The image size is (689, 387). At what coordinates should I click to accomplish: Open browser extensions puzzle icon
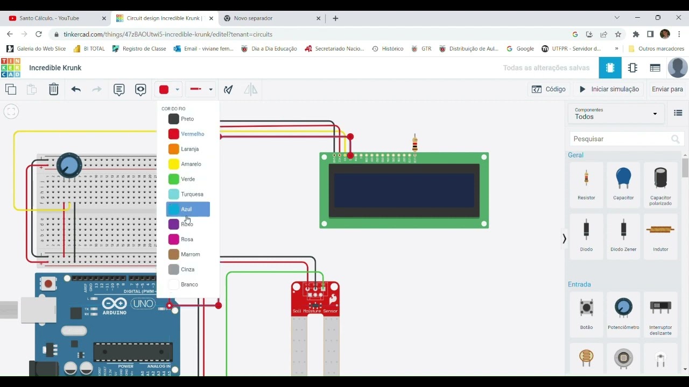coord(636,34)
